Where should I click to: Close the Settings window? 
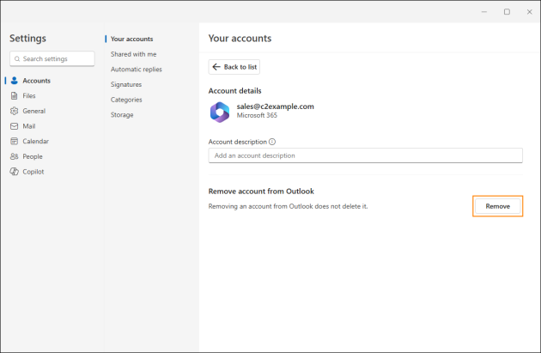530,12
